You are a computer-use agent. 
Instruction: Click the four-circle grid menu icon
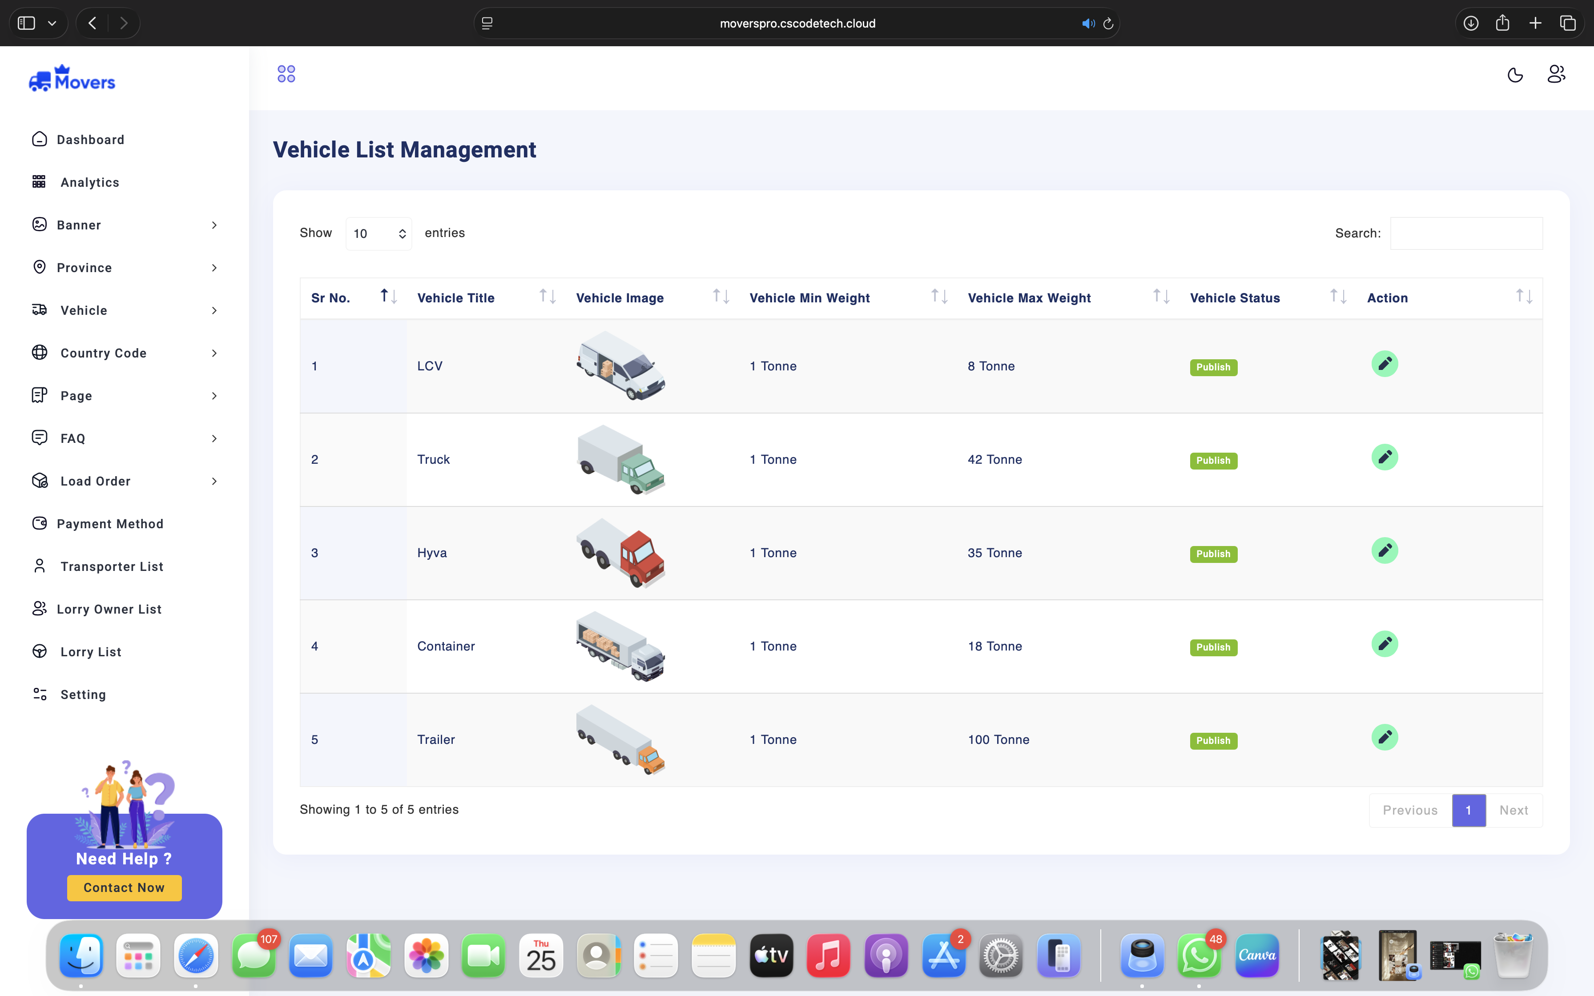(x=286, y=74)
